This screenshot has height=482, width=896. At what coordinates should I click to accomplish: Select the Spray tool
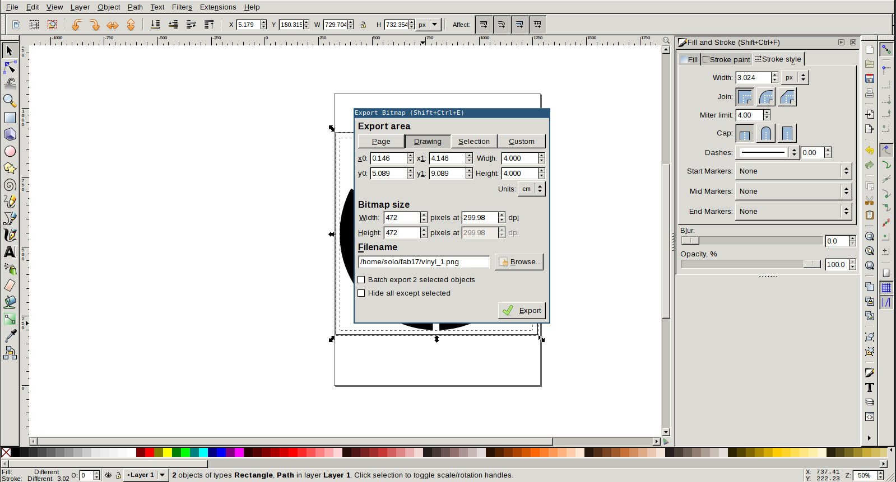pyautogui.click(x=10, y=269)
